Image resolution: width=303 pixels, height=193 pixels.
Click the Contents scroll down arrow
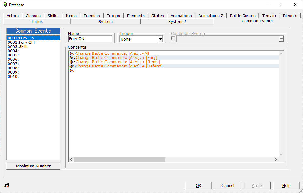[281, 154]
